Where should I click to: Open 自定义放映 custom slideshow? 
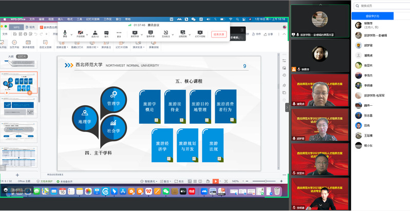click(45, 44)
